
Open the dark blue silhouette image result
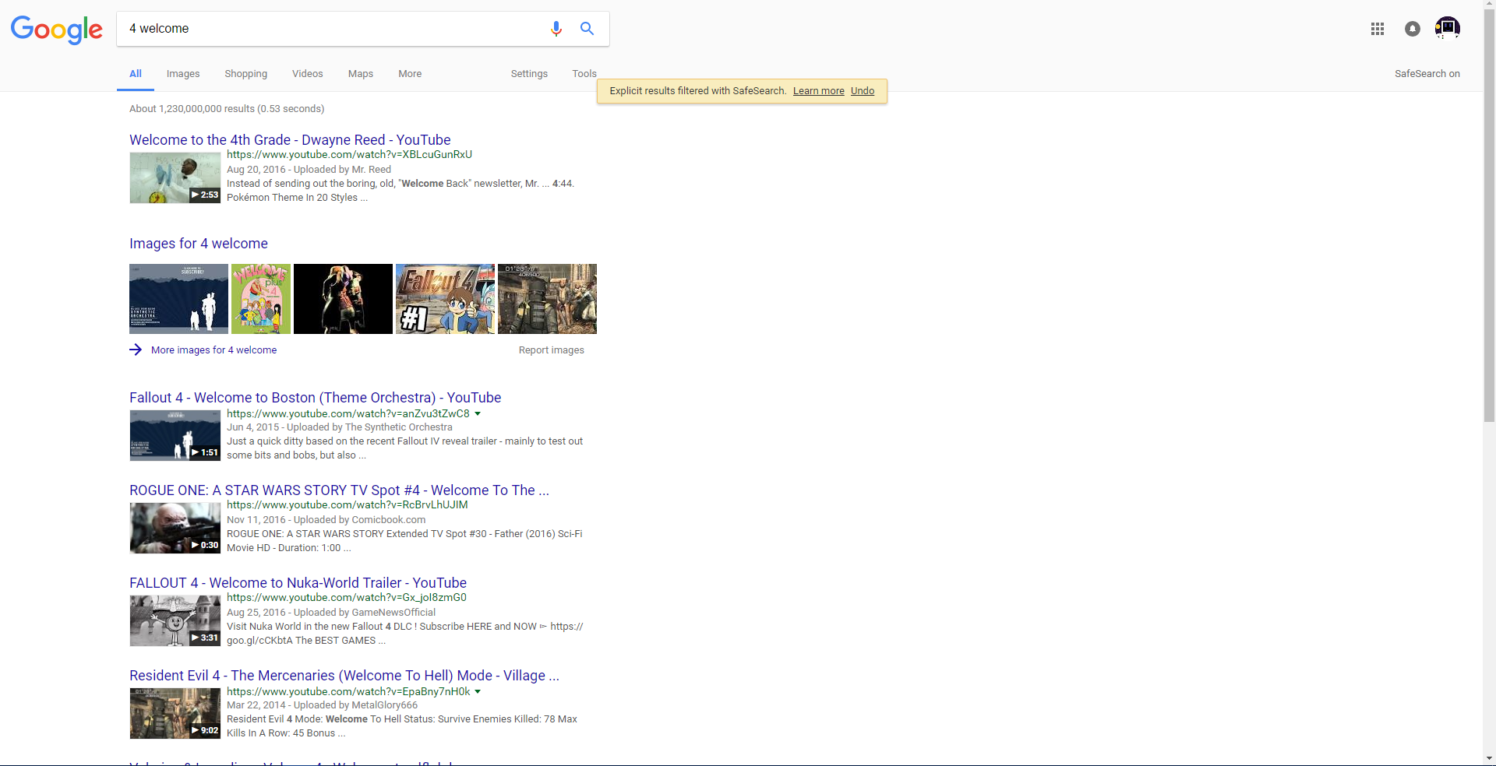tap(178, 299)
